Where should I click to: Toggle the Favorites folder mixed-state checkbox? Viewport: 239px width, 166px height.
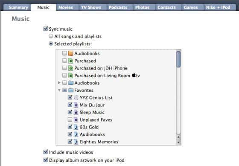coord(64,90)
